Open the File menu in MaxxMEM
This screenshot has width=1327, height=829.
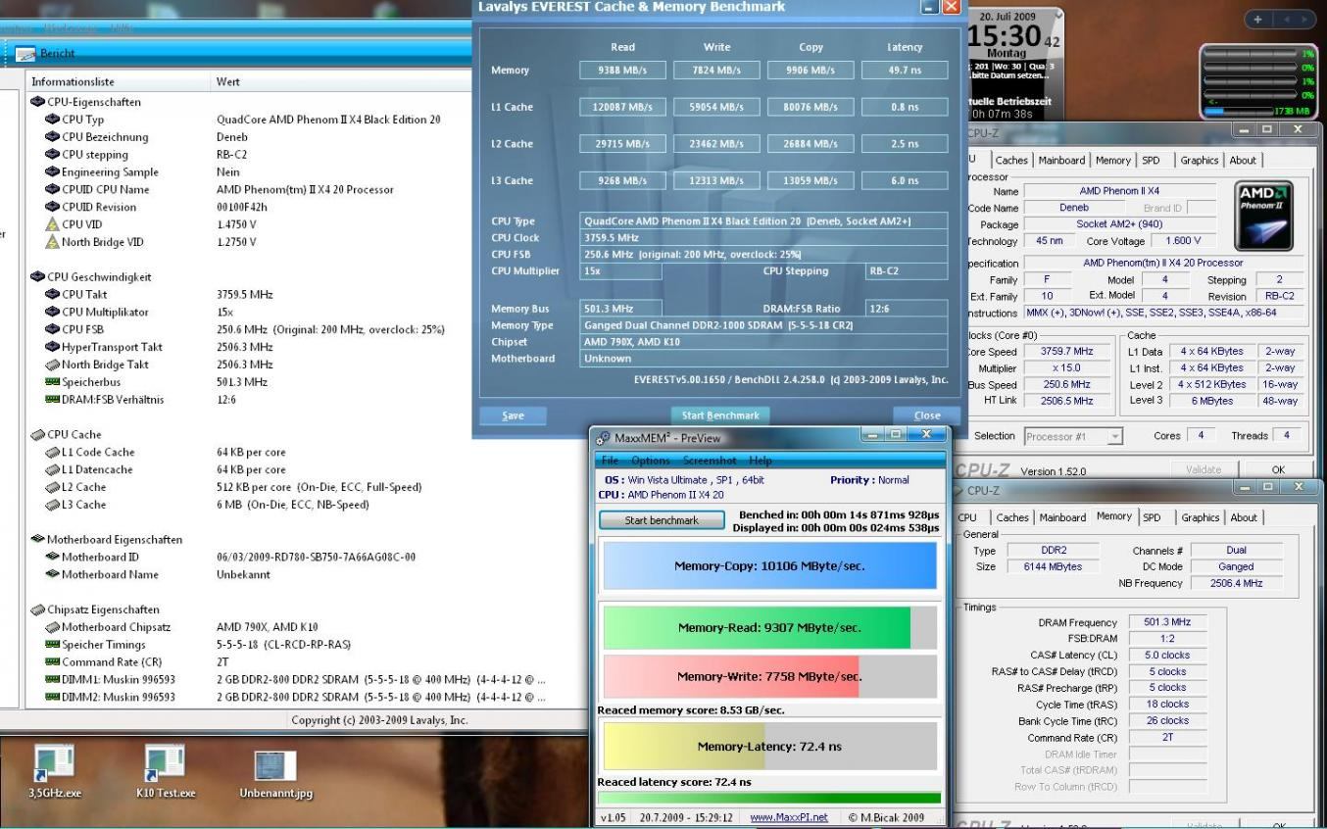pos(610,461)
